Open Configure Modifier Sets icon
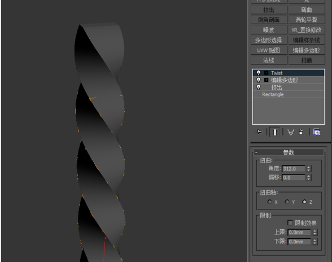The height and width of the screenshot is (262, 332). (317, 132)
